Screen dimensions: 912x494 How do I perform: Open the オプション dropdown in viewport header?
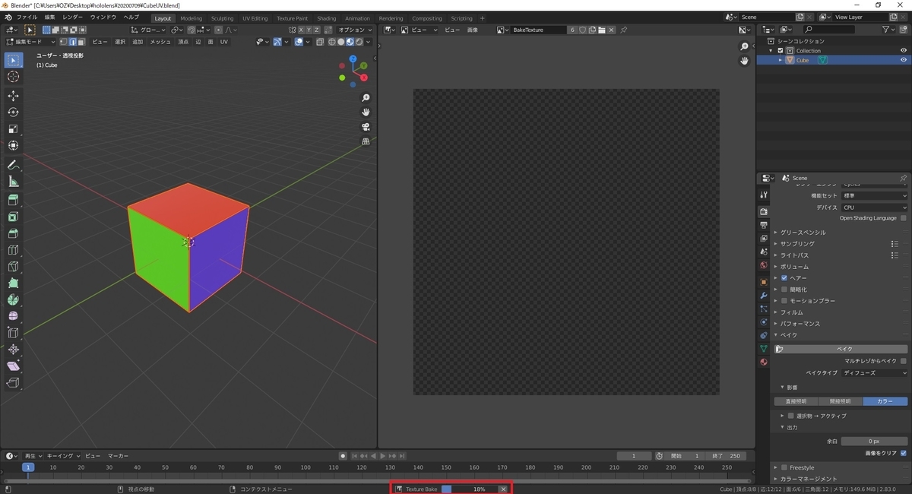(353, 30)
